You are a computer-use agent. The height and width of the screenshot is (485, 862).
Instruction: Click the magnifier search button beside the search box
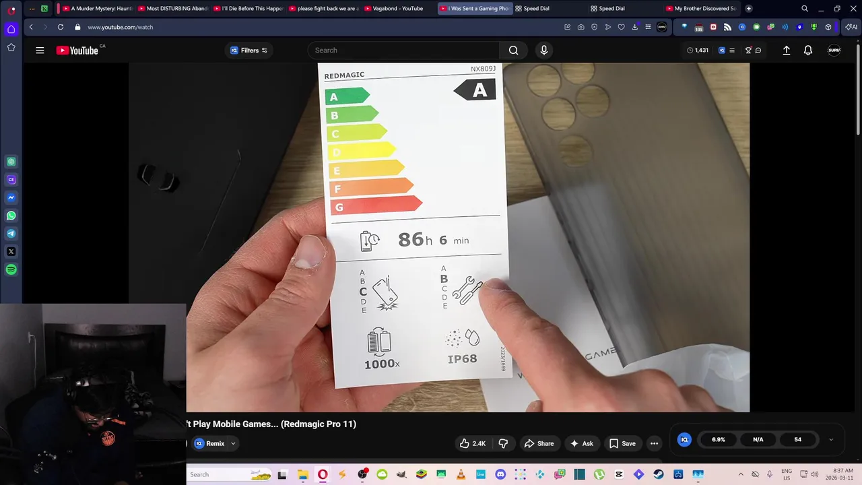(514, 51)
